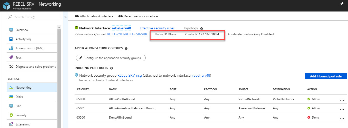The width and height of the screenshot is (348, 128).
Task: Open the Topology link
Action: [x=191, y=28]
